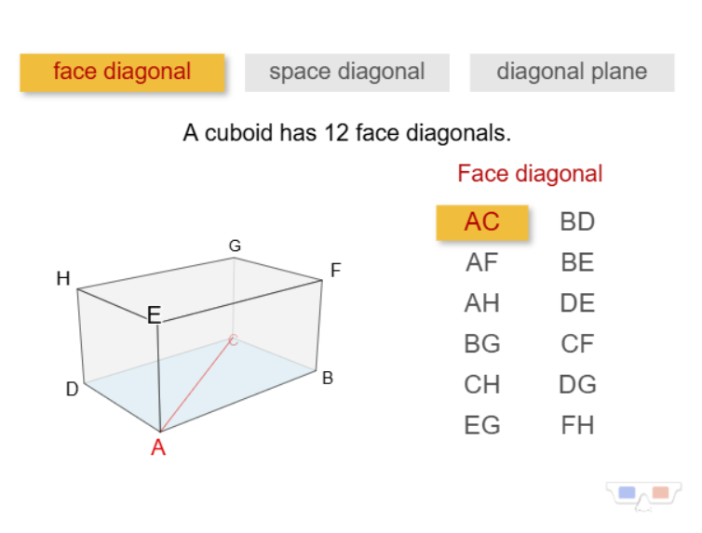Select face diagonal BG
The height and width of the screenshot is (533, 702).
coord(482,344)
